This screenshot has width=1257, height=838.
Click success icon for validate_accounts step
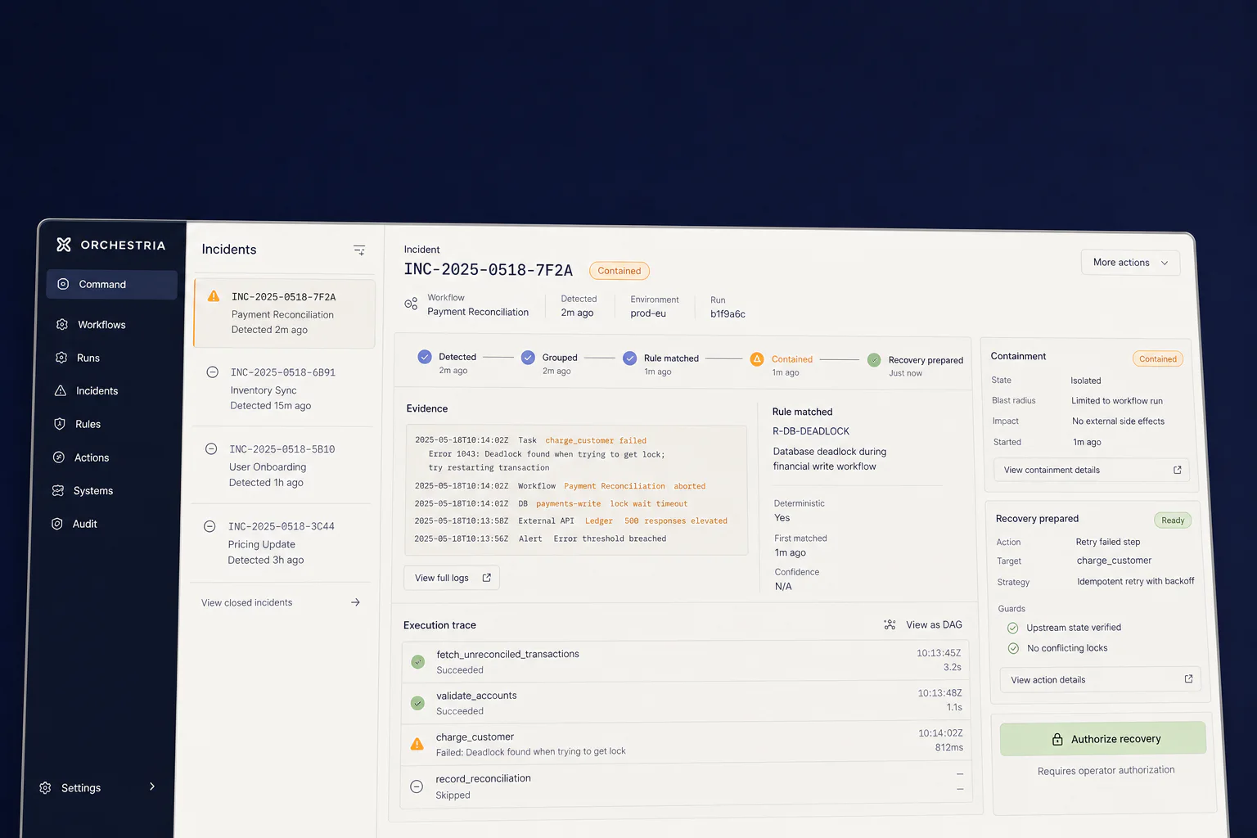tap(417, 703)
